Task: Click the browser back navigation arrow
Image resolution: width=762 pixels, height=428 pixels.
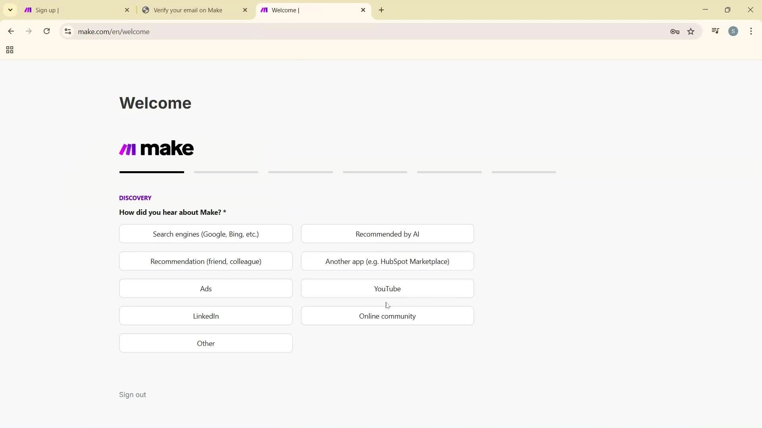Action: [11, 31]
